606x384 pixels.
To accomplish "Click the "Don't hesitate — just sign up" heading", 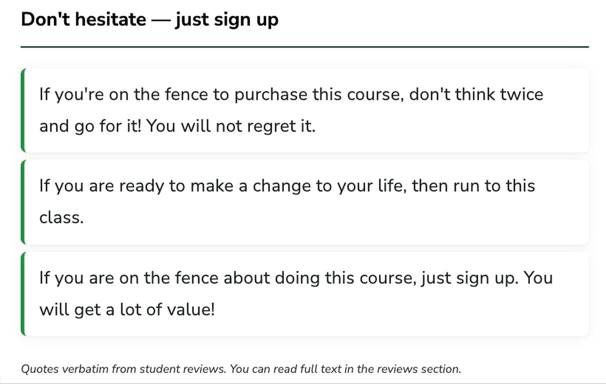I will (x=150, y=19).
